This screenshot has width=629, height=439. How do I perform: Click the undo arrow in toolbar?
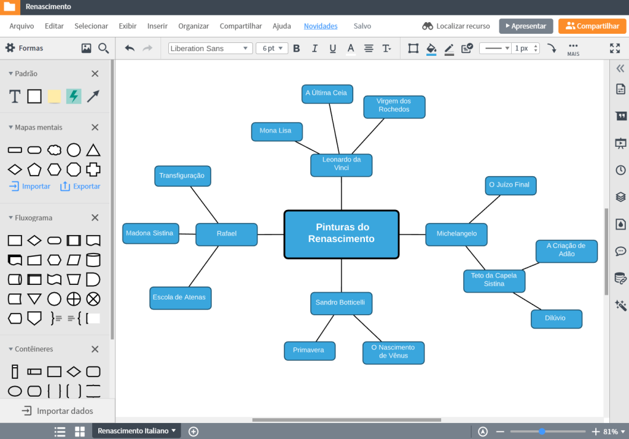(x=130, y=49)
